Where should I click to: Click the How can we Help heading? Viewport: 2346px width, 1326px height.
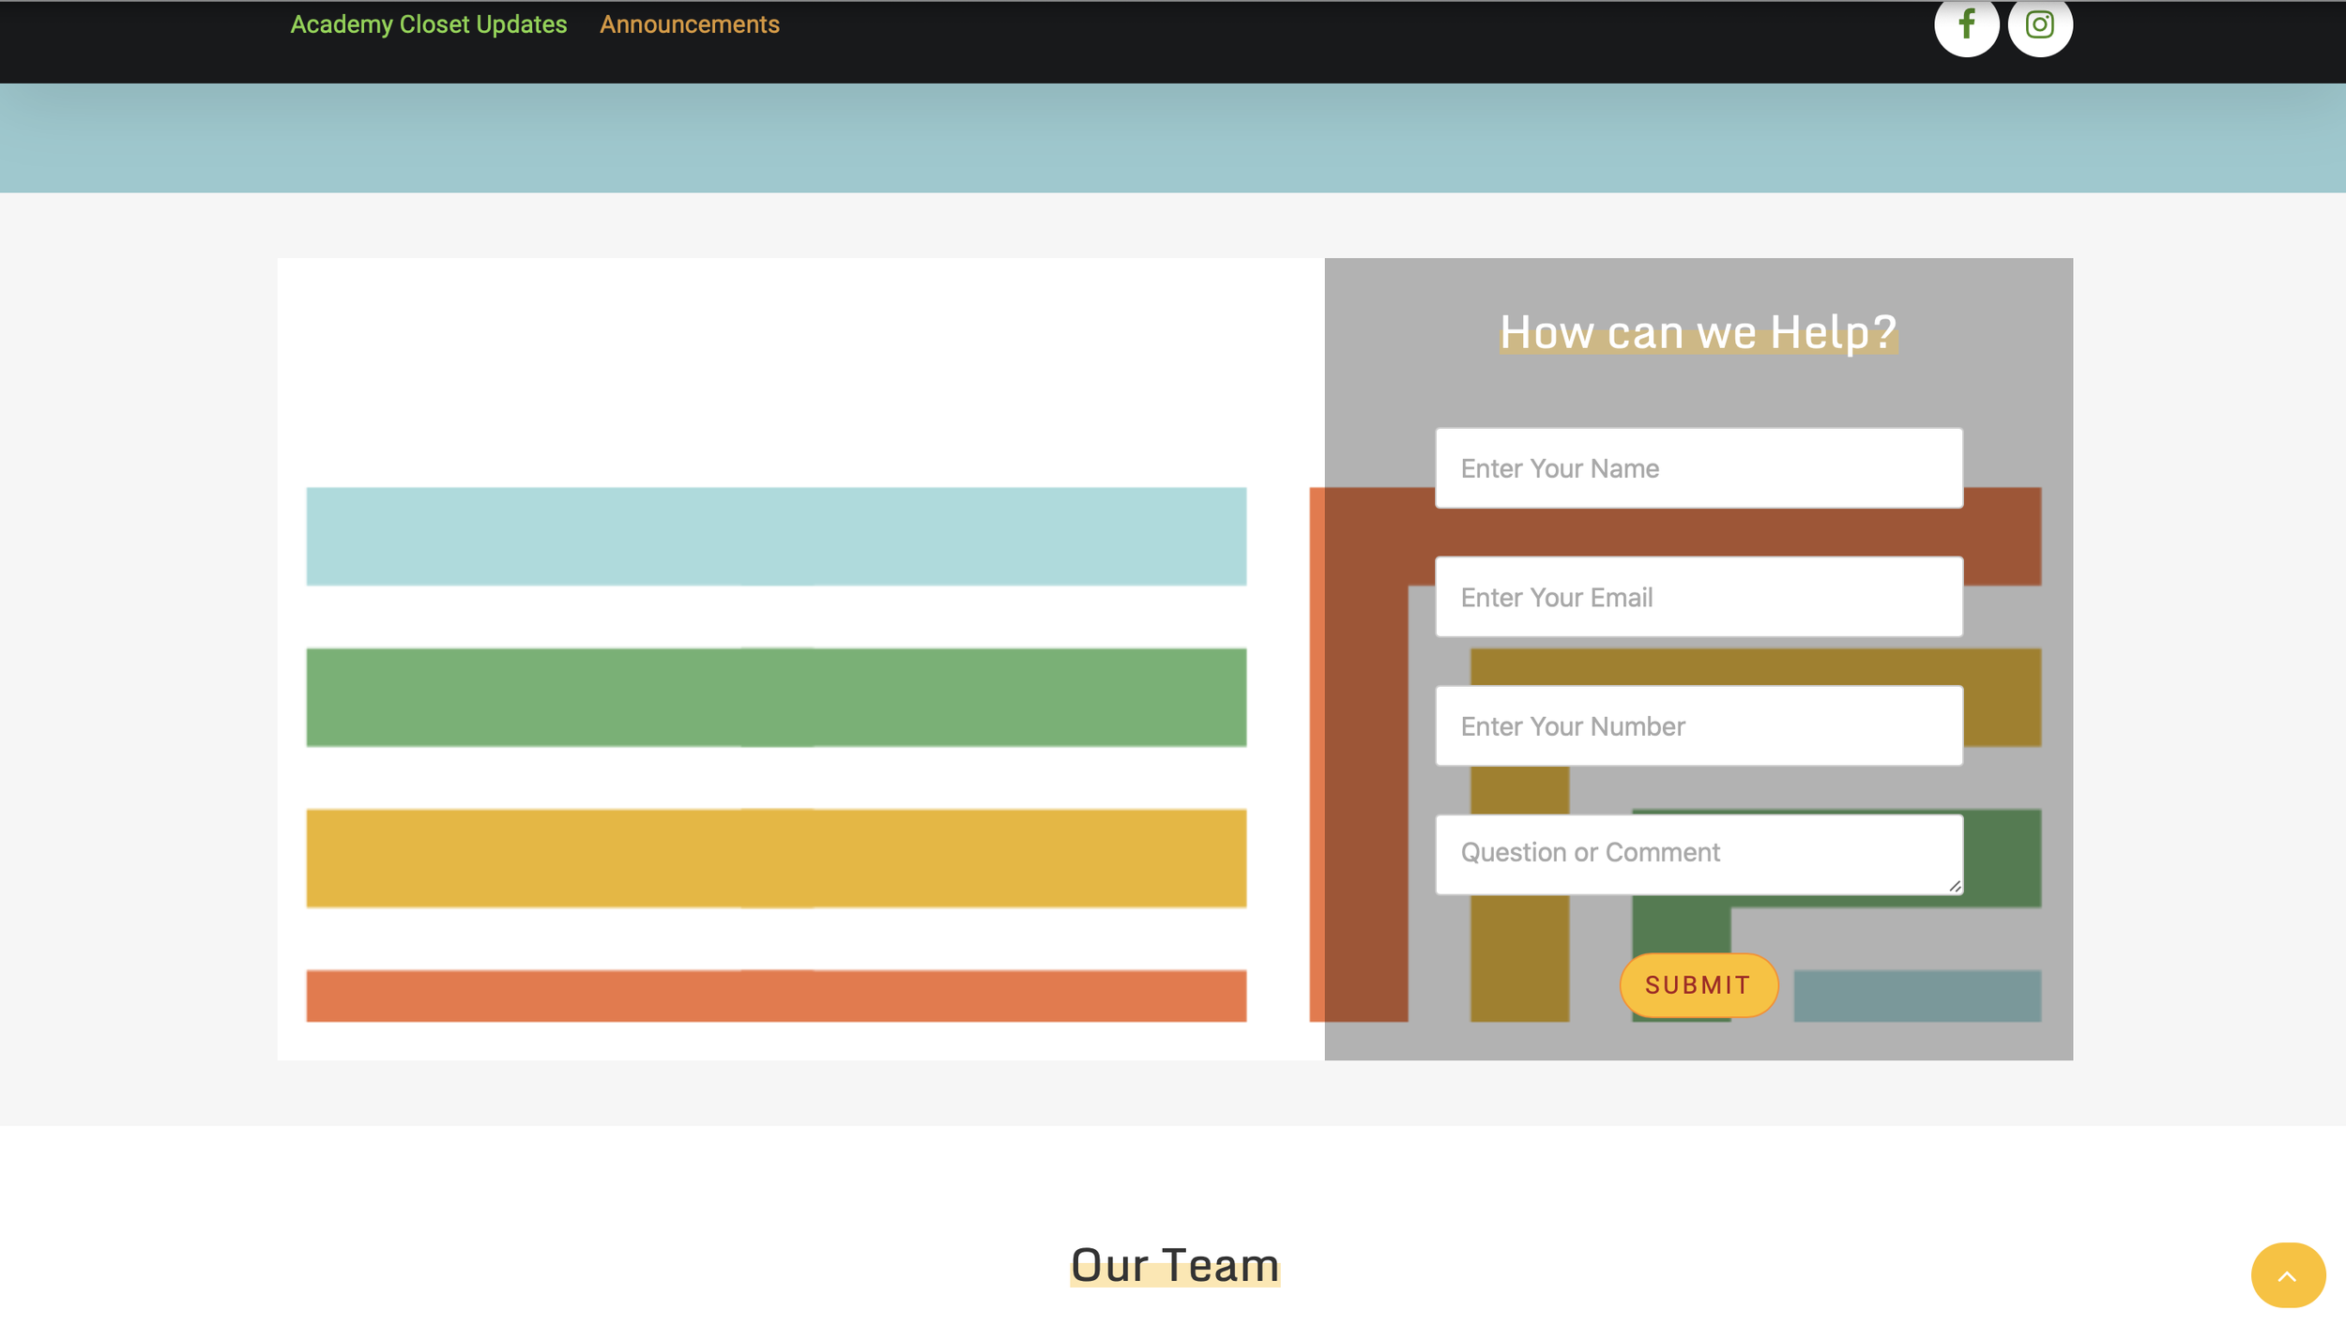[x=1698, y=332]
